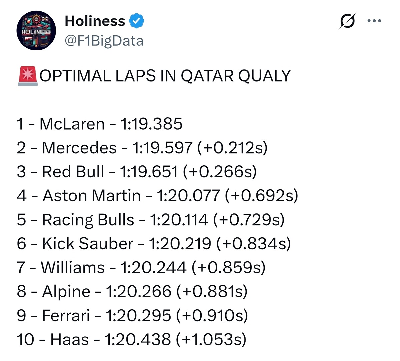The height and width of the screenshot is (361, 400).
Task: Click the Alpine team name
Action: 66,292
